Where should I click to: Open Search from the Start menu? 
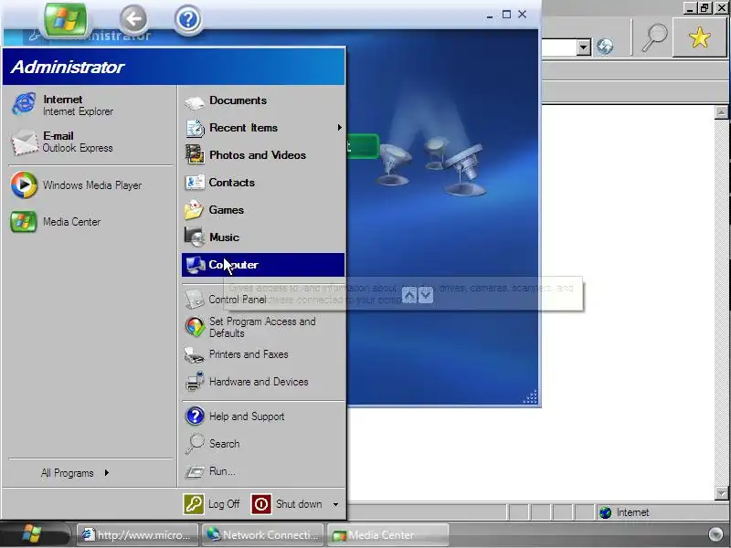coord(263,444)
